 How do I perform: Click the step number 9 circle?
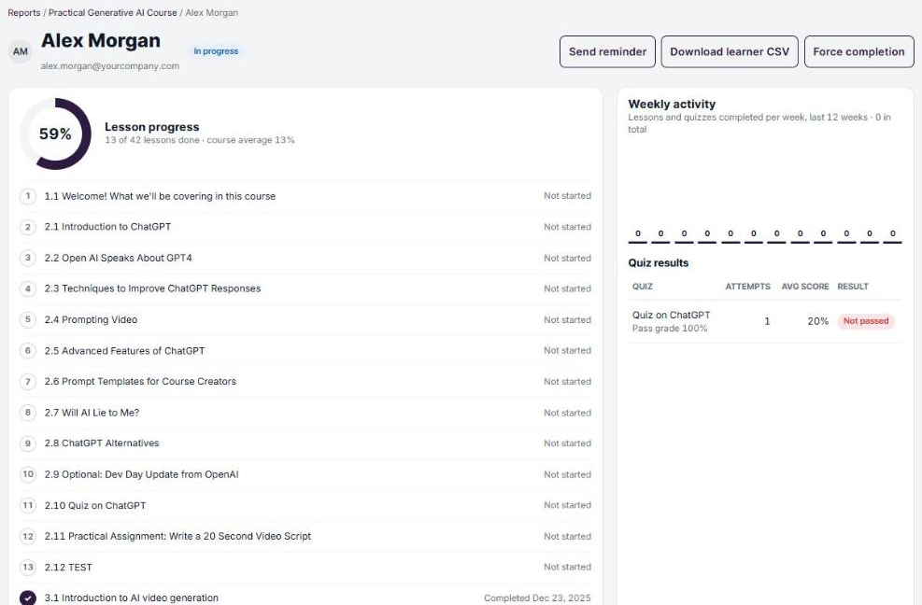[28, 443]
